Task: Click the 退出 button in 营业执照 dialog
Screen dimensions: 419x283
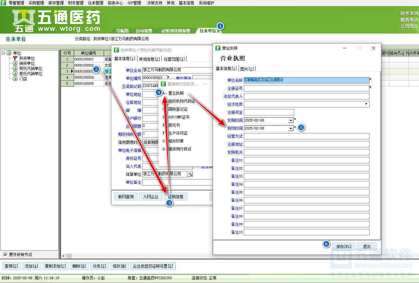Action: tap(367, 247)
